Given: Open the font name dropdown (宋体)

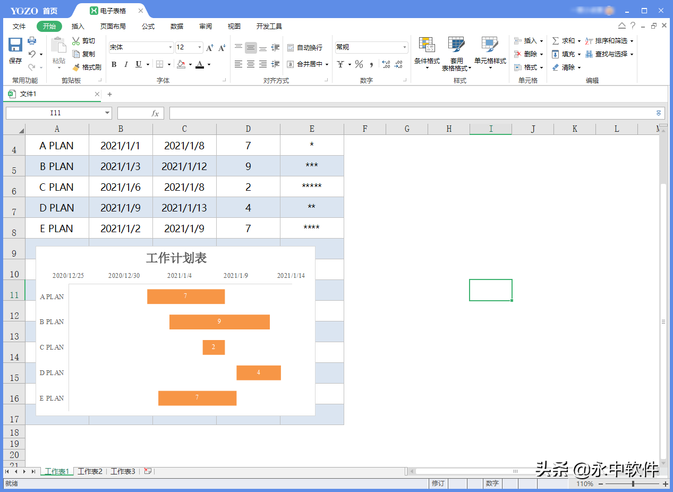Looking at the screenshot, I should pos(170,48).
